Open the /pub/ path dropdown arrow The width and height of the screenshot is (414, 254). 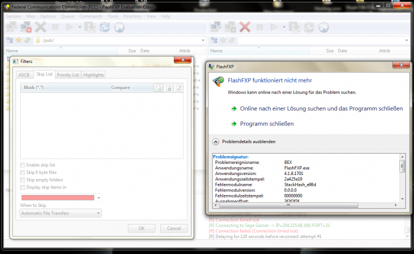[x=203, y=40]
